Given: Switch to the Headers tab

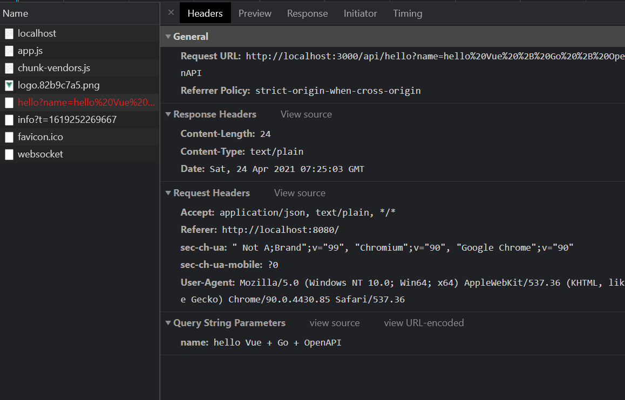Looking at the screenshot, I should (x=205, y=13).
